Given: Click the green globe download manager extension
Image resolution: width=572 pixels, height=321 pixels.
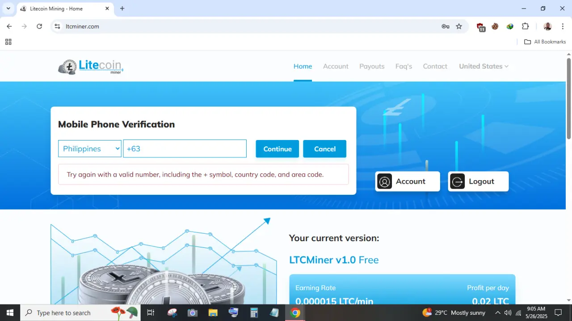Looking at the screenshot, I should (510, 26).
